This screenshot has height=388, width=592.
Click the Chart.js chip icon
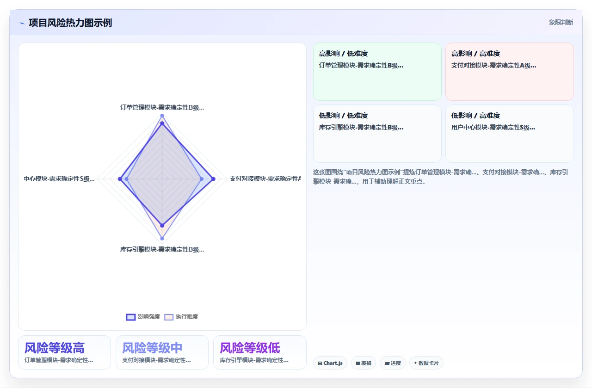(x=320, y=363)
